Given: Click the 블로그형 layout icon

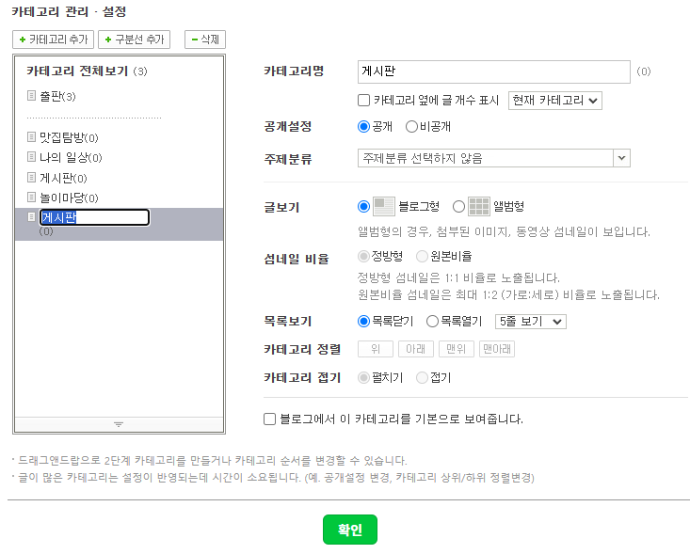Looking at the screenshot, I should pos(384,207).
